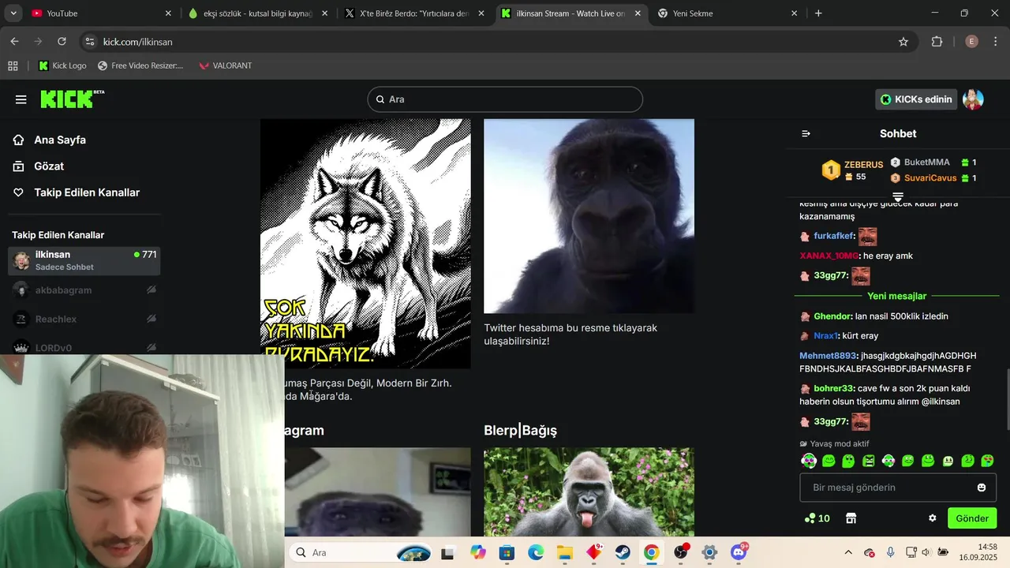Click the tray volume speaker icon
This screenshot has height=568, width=1010.
click(x=926, y=552)
